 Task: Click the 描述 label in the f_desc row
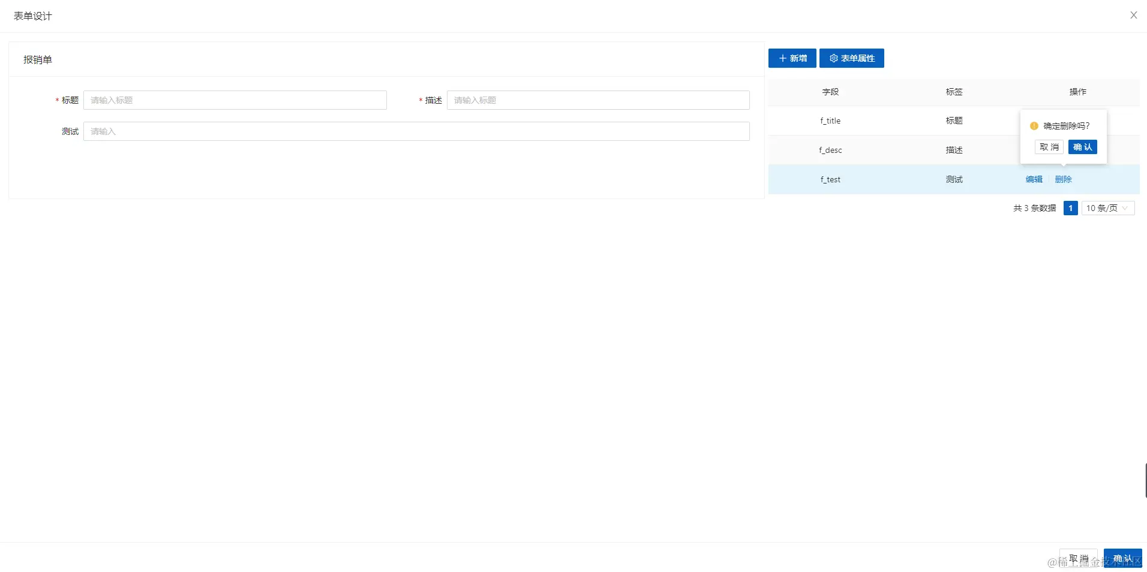pos(954,150)
